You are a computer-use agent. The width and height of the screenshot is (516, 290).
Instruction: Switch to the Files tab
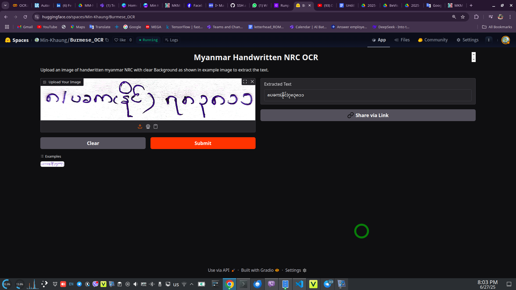(402, 40)
